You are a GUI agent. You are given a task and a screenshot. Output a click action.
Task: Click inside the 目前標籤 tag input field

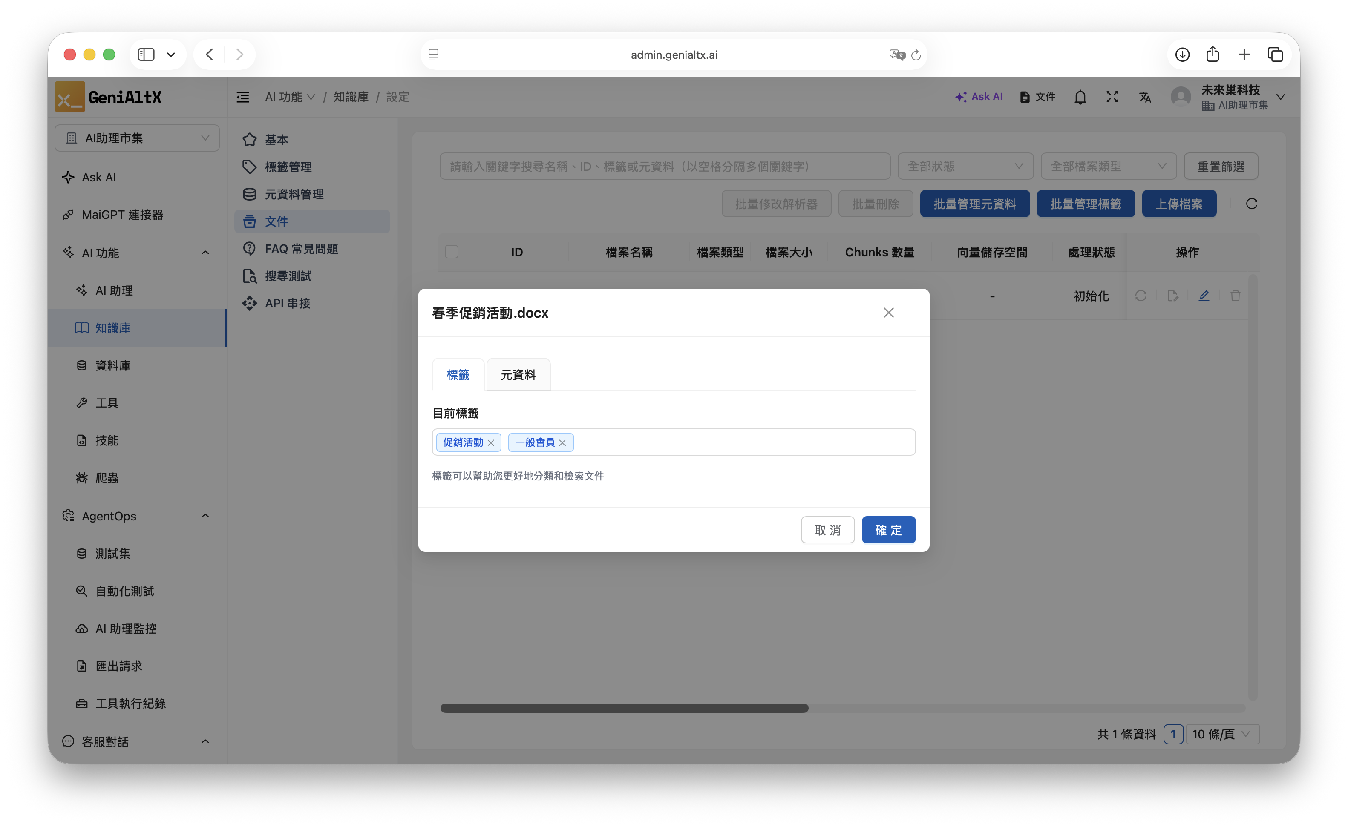coord(744,442)
